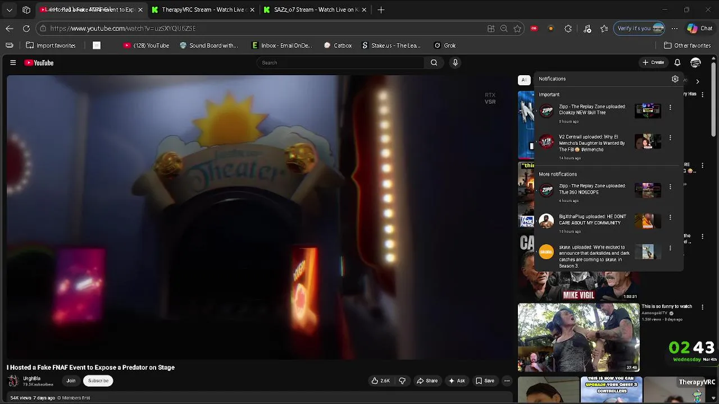Screen dimensions: 719x404
Task: Select the 'All' filter chip
Action: tap(524, 80)
